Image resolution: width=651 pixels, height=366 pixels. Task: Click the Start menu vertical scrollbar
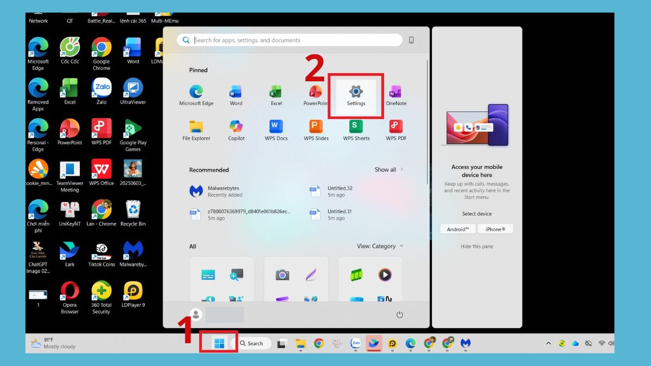[428, 122]
